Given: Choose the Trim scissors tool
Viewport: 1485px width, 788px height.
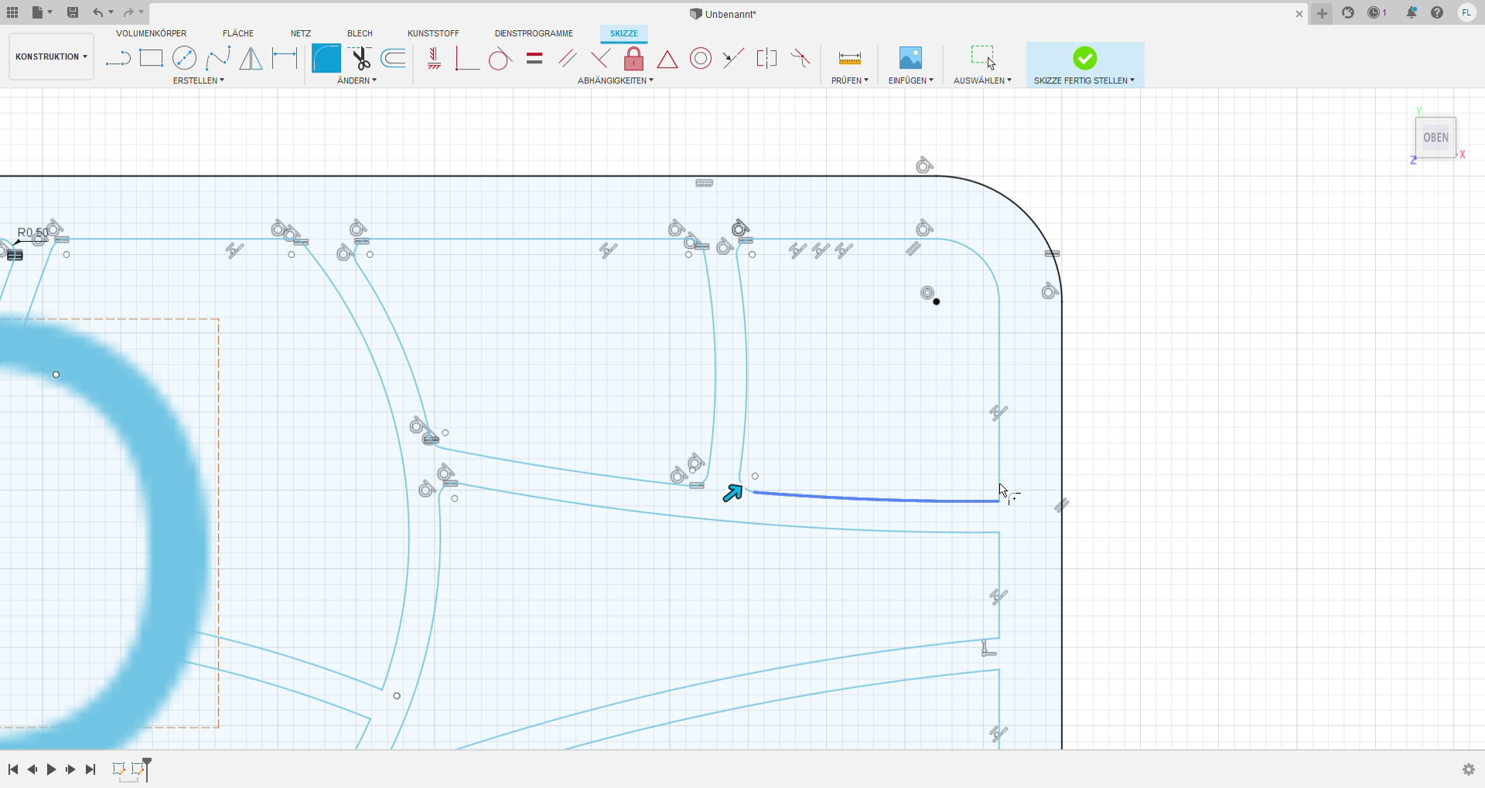Looking at the screenshot, I should tap(360, 59).
